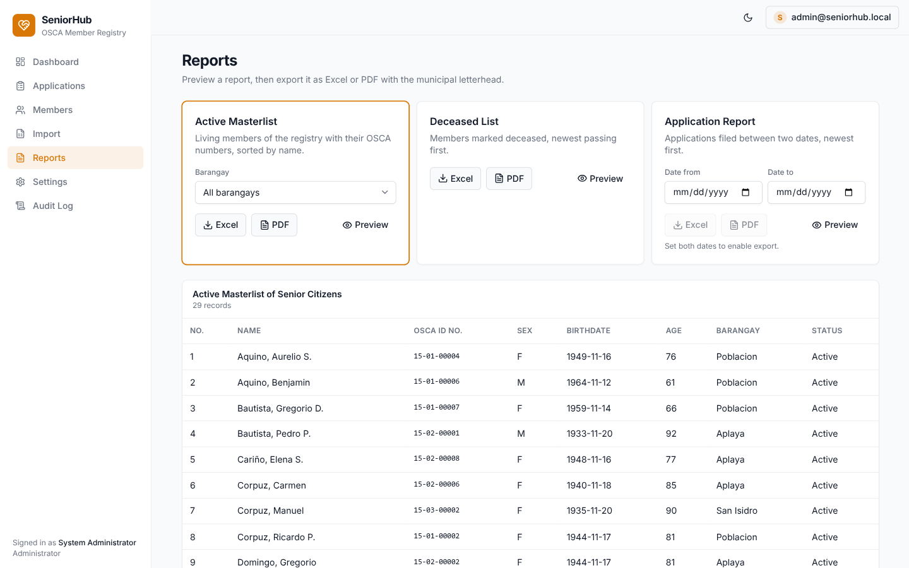Select the Reports sidebar item
The height and width of the screenshot is (568, 909).
point(76,158)
